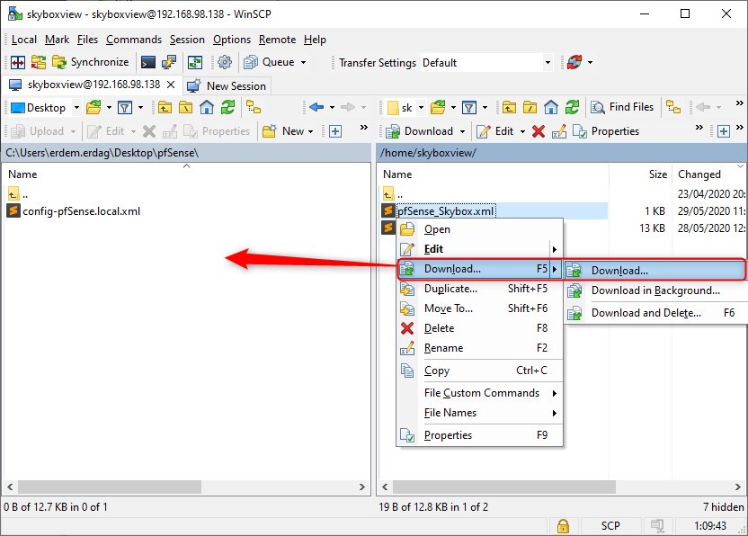Click the remote red Delete icon
The image size is (748, 536).
pyautogui.click(x=539, y=131)
